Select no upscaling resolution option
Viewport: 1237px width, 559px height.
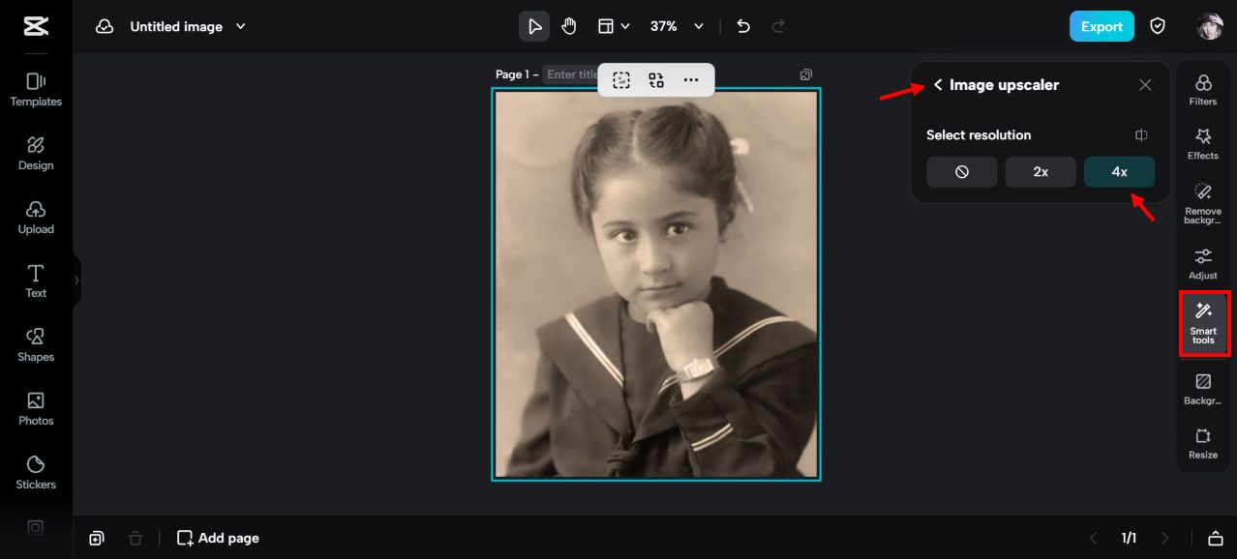coord(962,171)
